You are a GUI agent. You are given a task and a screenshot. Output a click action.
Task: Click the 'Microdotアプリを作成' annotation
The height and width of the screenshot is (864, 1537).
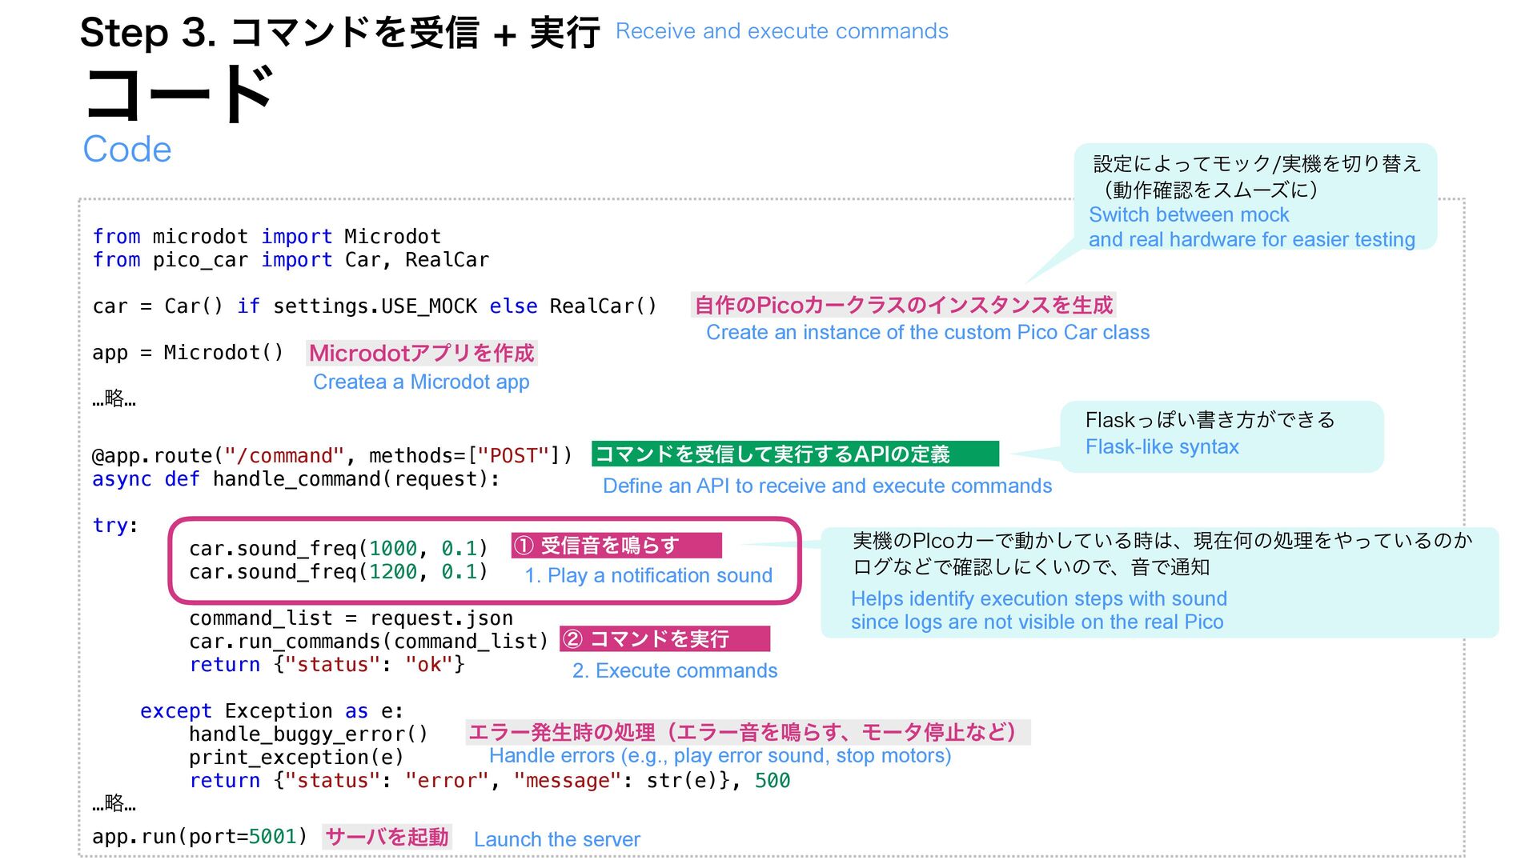point(421,353)
